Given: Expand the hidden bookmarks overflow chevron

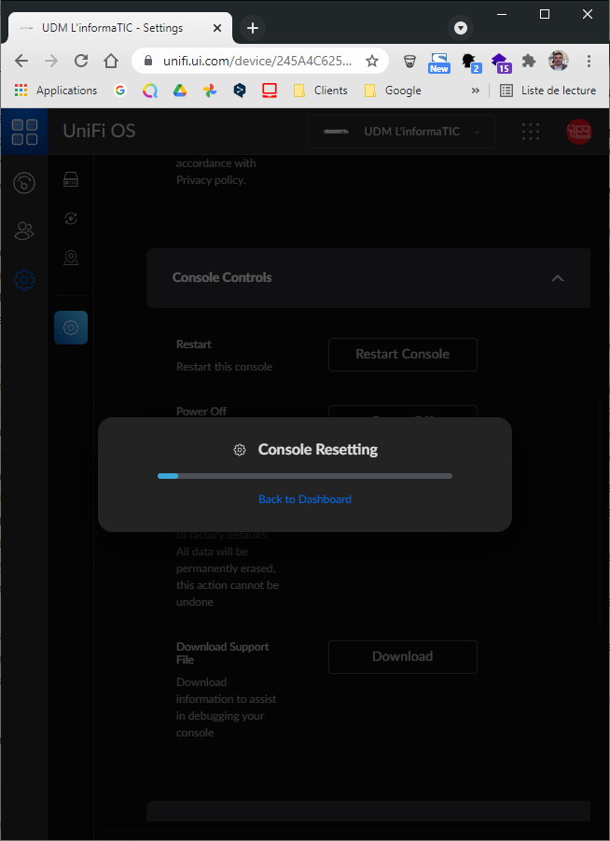Looking at the screenshot, I should pyautogui.click(x=476, y=91).
